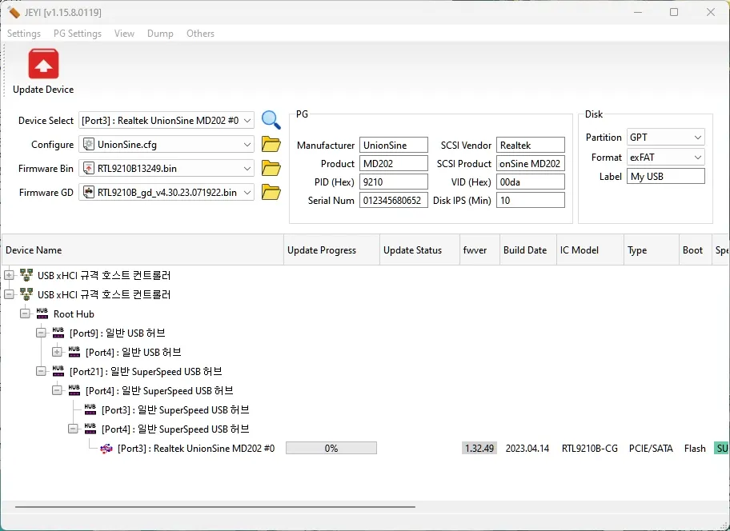Click the SCSI Vendor Realtek field
Viewport: 730px width, 531px height.
tap(530, 145)
